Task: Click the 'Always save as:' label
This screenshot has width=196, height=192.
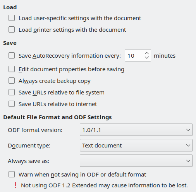Action: [29, 161]
